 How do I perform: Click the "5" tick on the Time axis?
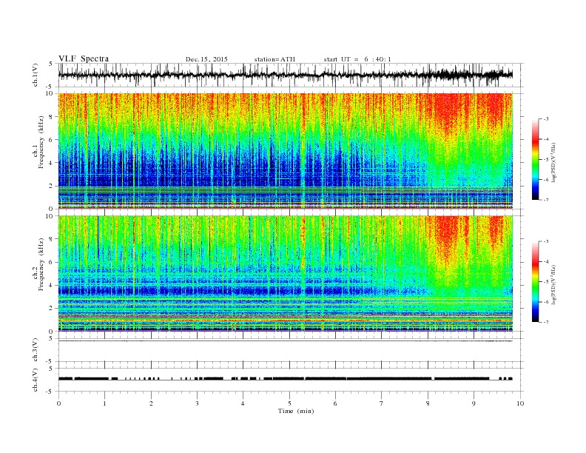289,403
